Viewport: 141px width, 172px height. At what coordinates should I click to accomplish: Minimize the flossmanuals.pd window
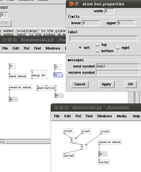(x=10, y=40)
